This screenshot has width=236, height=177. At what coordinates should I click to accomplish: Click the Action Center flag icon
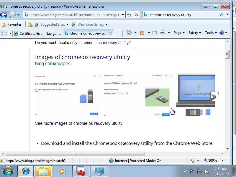[x=192, y=171]
